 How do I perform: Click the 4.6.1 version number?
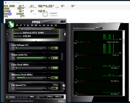pos(61,101)
